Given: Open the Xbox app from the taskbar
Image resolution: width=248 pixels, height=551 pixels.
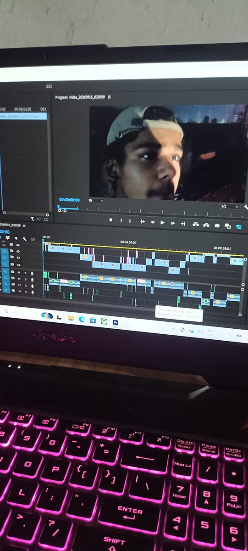Looking at the screenshot, I should click(104, 321).
